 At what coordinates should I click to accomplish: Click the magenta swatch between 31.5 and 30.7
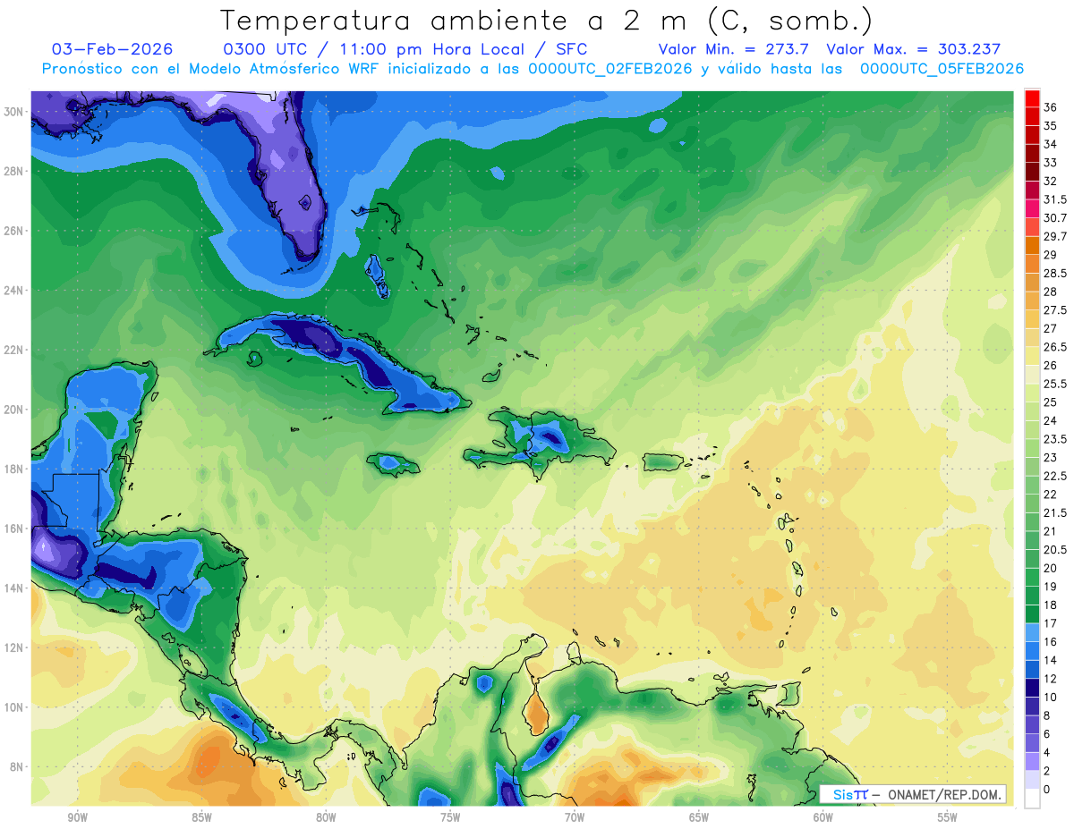1032,208
